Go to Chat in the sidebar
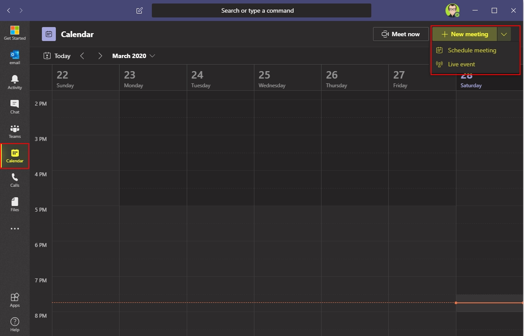 15,106
